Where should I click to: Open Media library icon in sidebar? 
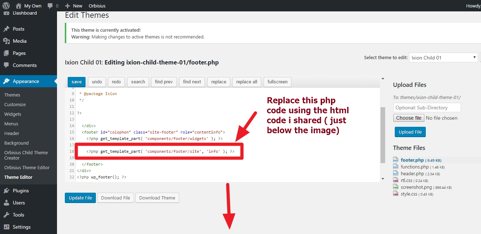point(6,41)
